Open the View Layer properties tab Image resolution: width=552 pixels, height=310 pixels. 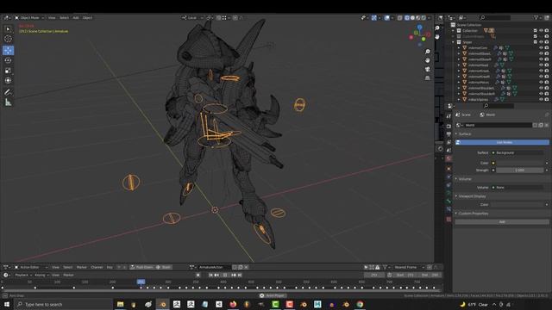[x=448, y=142]
